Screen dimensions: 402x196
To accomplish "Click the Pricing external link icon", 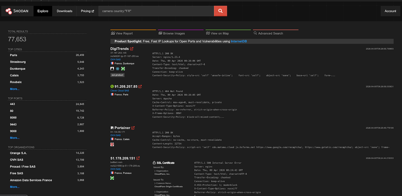I will click(93, 11).
